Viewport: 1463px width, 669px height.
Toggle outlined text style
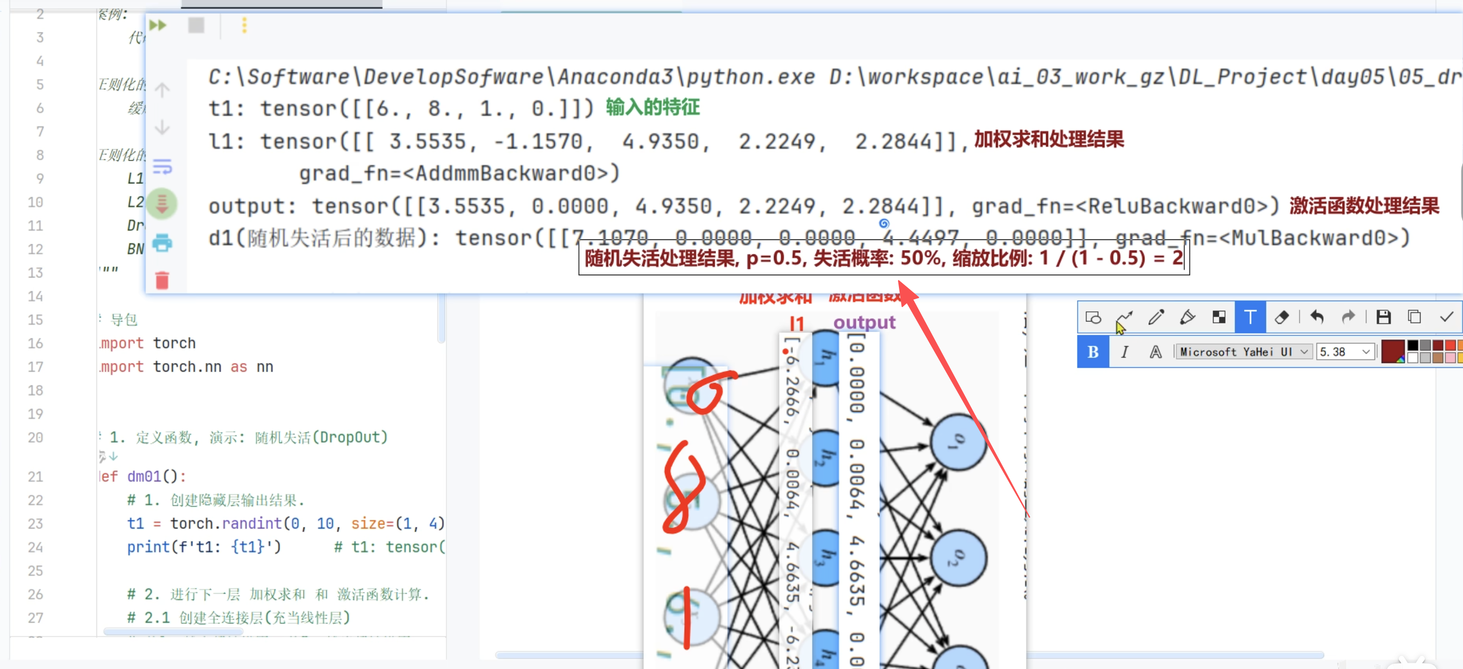[1155, 352]
